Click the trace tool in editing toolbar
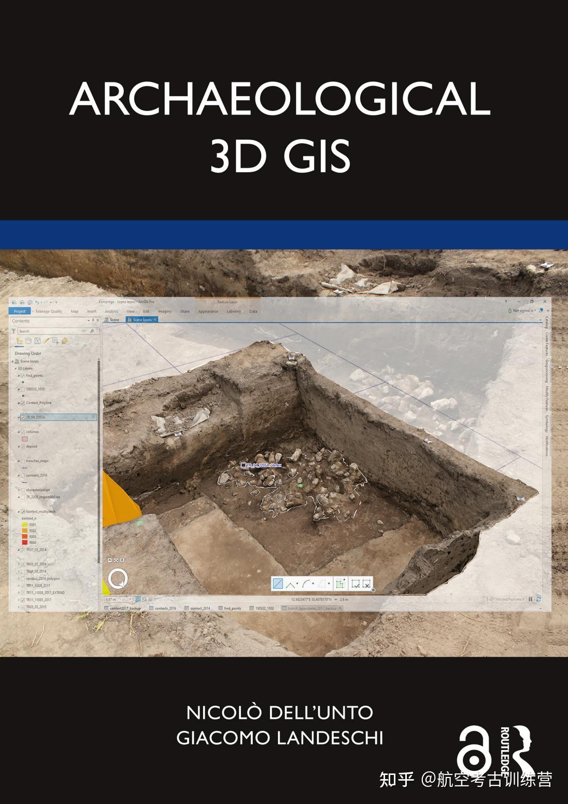This screenshot has height=804, width=568. tap(322, 584)
